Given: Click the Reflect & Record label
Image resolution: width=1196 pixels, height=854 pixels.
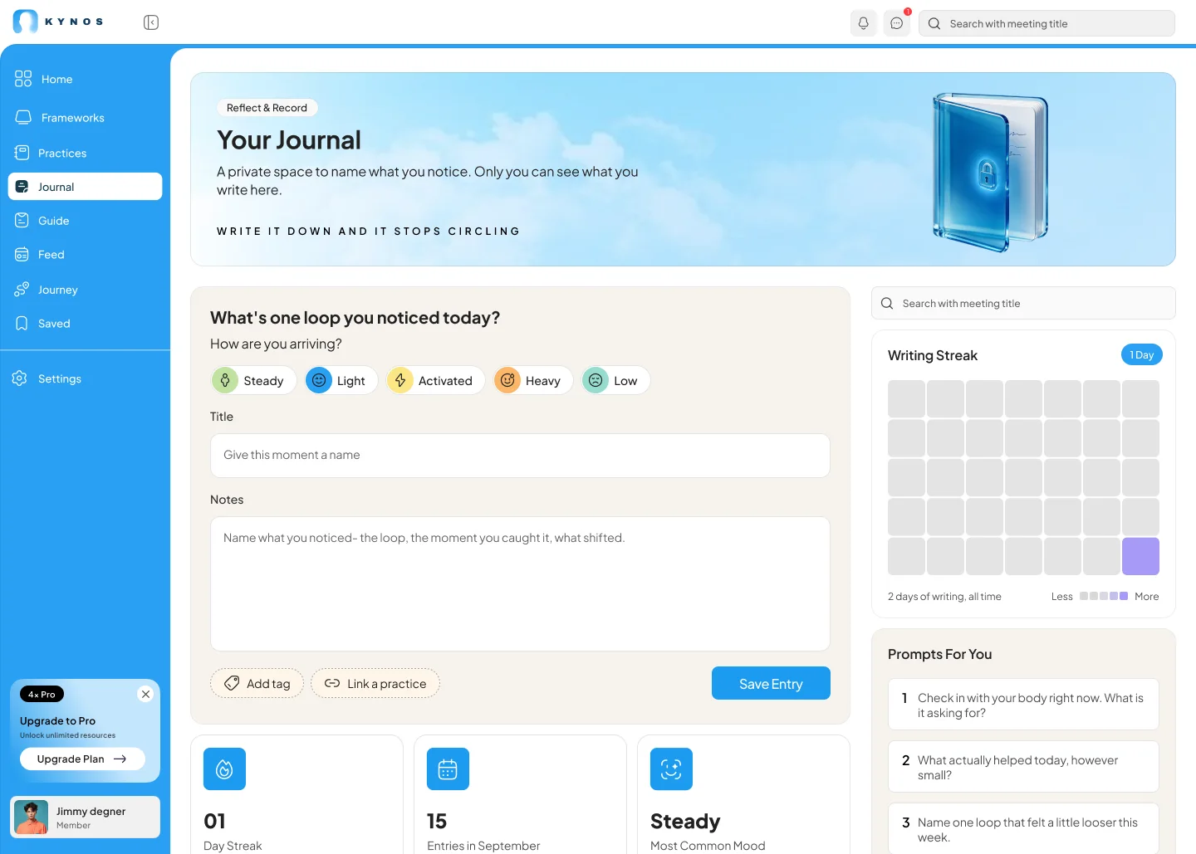Looking at the screenshot, I should pyautogui.click(x=267, y=108).
